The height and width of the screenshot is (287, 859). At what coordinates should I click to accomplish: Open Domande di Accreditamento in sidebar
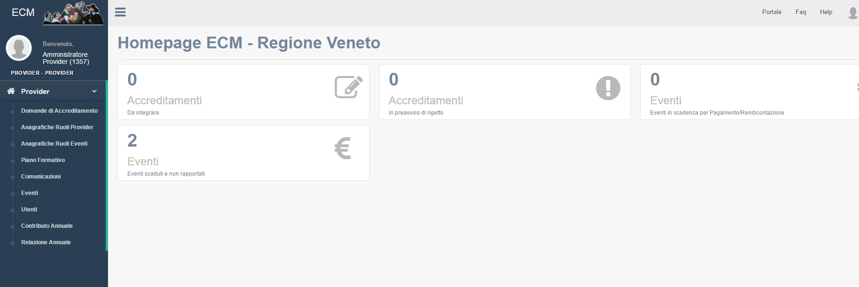pyautogui.click(x=59, y=111)
